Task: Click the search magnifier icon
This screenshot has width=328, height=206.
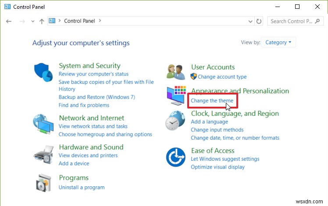Action: (317, 21)
